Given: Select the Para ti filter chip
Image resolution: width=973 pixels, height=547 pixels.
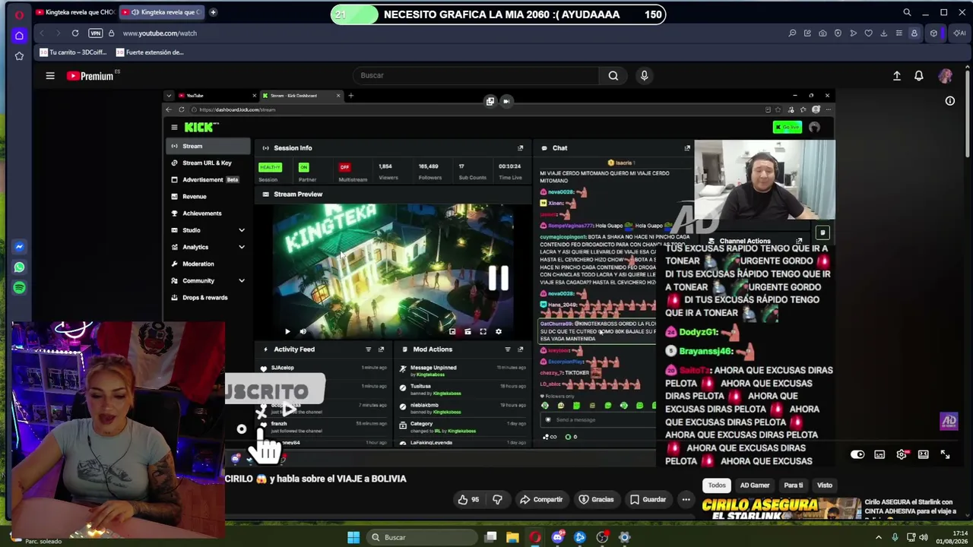Looking at the screenshot, I should [793, 485].
